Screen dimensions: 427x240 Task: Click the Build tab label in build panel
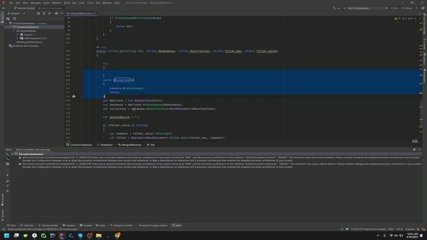point(9,149)
